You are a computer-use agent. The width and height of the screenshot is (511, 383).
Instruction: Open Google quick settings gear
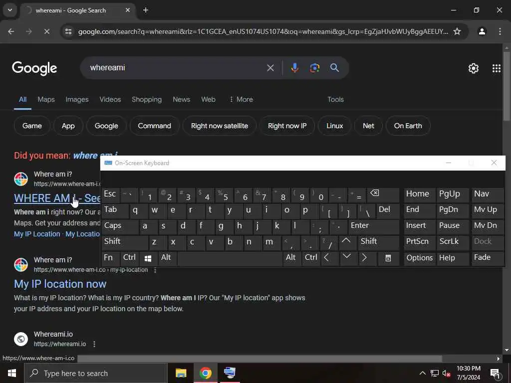(x=474, y=68)
